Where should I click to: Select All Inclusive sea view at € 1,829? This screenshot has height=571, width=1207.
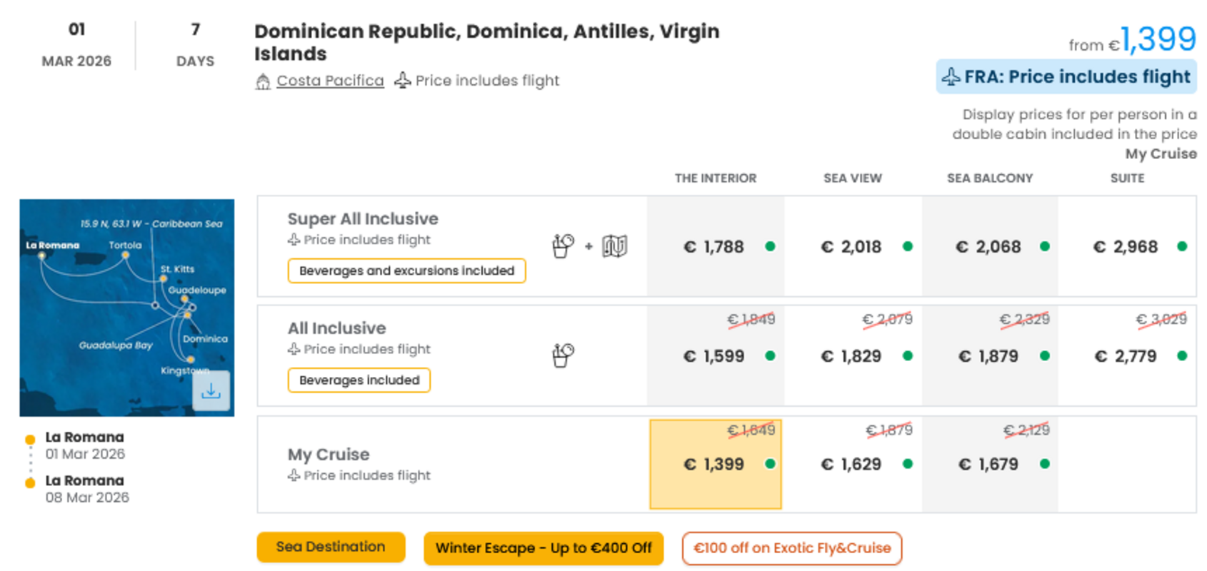(853, 355)
